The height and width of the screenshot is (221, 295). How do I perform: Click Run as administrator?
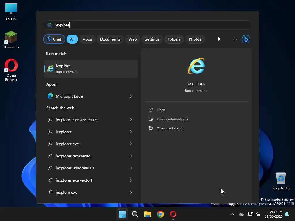(173, 119)
